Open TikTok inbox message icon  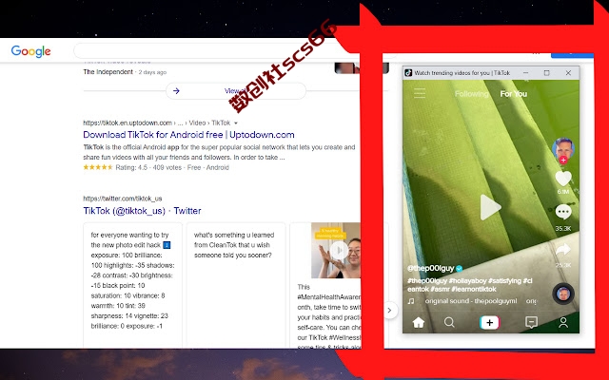pyautogui.click(x=531, y=322)
